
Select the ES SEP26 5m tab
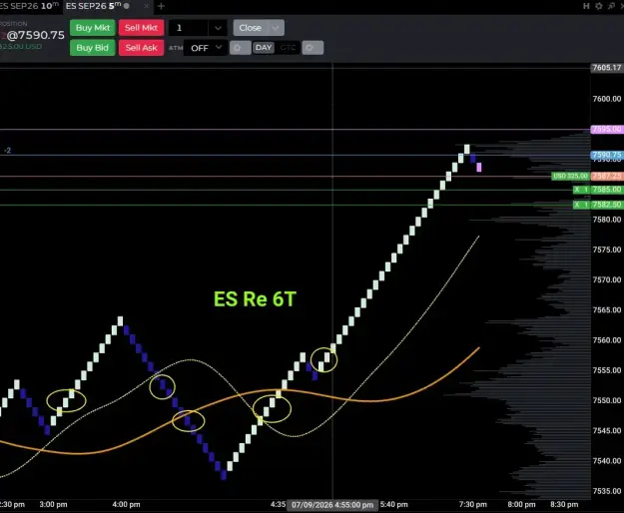pyautogui.click(x=94, y=6)
